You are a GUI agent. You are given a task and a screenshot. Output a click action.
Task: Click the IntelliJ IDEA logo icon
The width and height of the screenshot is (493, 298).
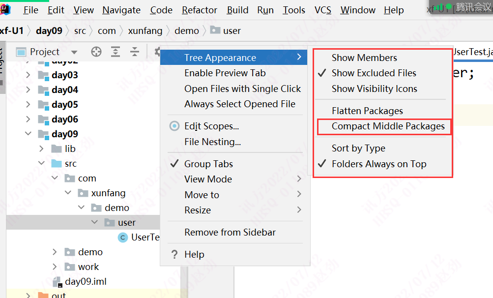point(6,10)
